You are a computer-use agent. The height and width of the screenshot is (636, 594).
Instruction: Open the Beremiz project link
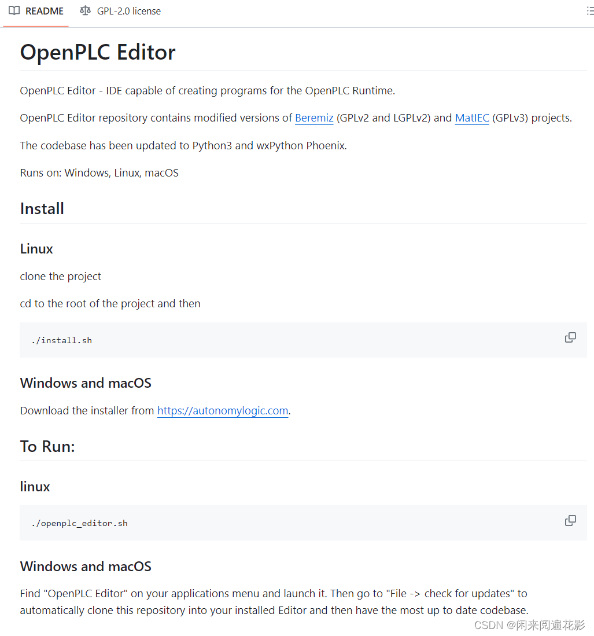tap(313, 117)
